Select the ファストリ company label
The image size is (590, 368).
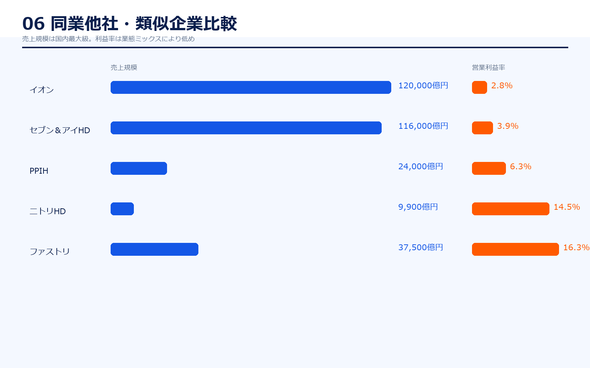50,251
